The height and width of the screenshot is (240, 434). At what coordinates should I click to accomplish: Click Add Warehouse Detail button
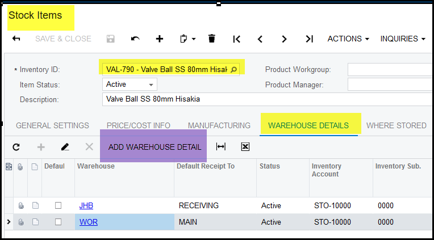coord(155,147)
